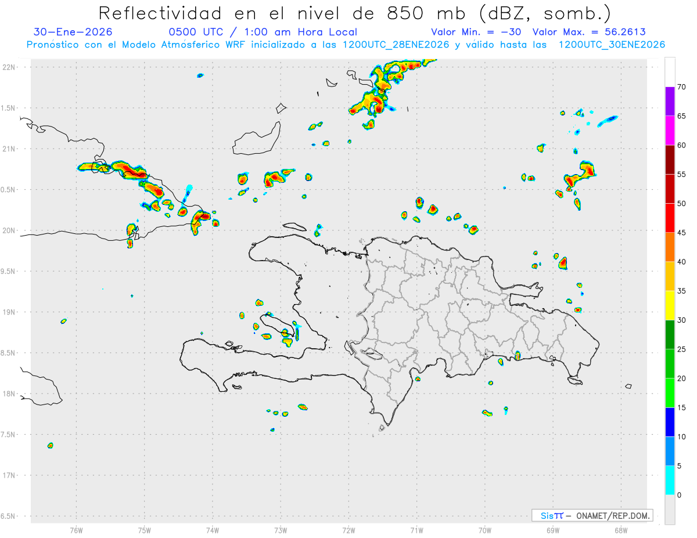Click the '70' colorbar tick label
Screen dimensions: 697x538
click(682, 87)
